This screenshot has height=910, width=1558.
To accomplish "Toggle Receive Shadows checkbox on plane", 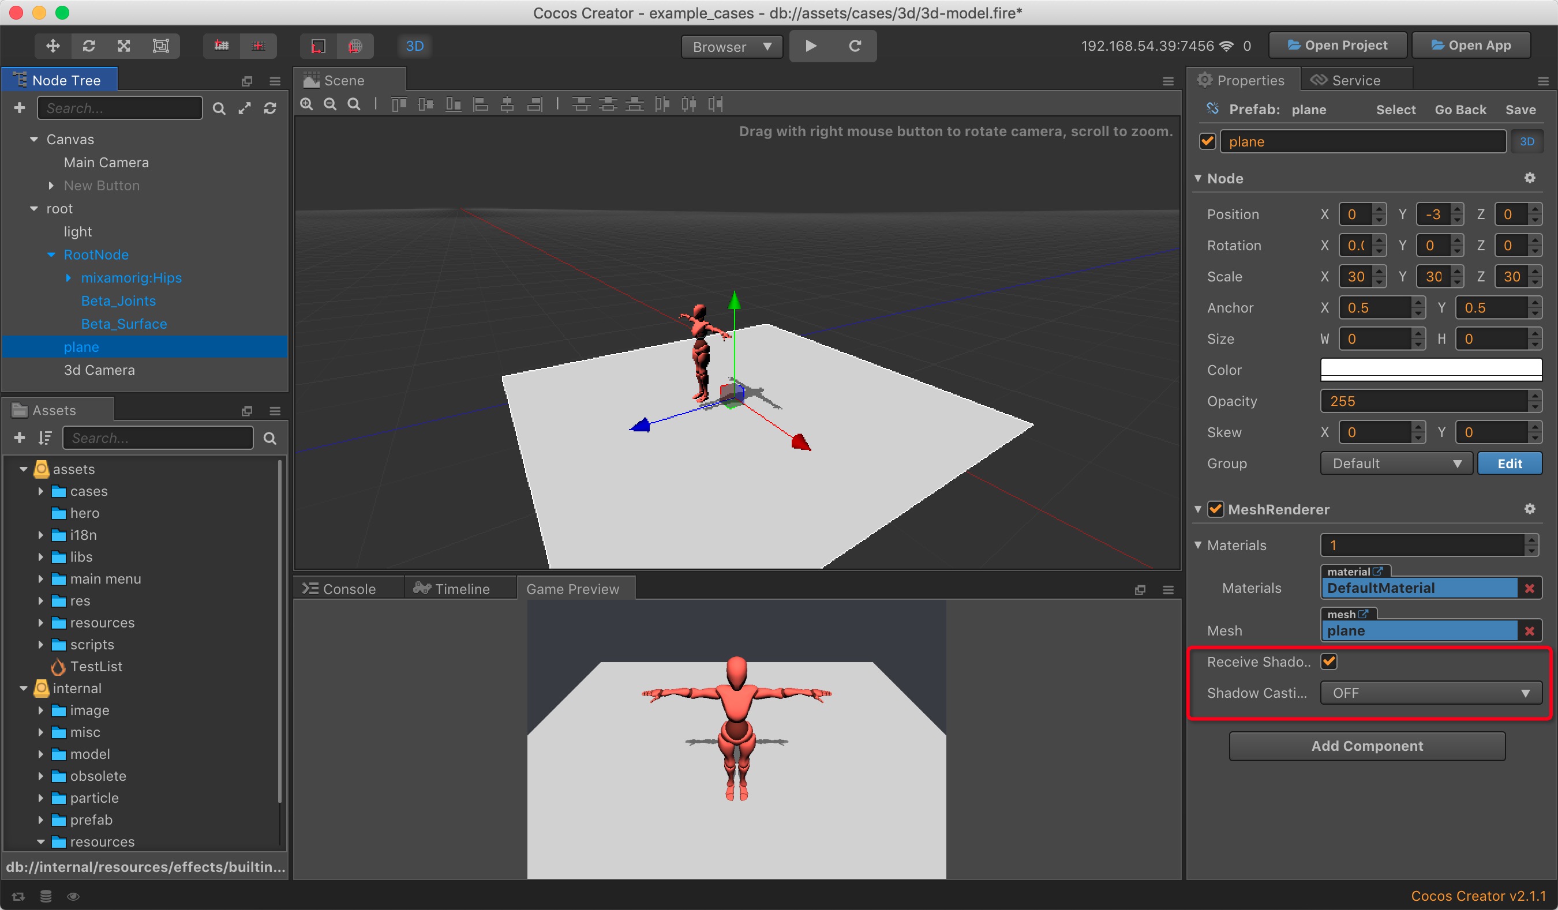I will [x=1331, y=661].
